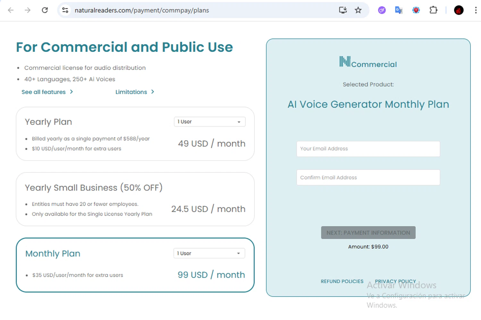The image size is (481, 320).
Task: Click the browser forward arrow
Action: tap(28, 10)
